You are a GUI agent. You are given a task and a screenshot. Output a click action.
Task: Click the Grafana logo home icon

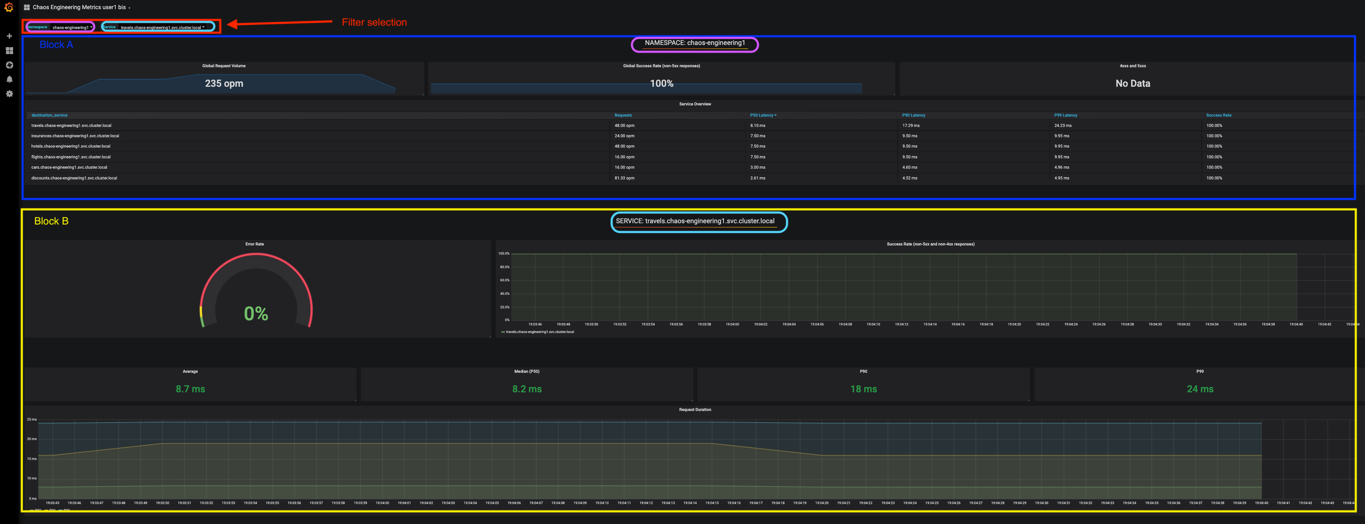[x=9, y=8]
